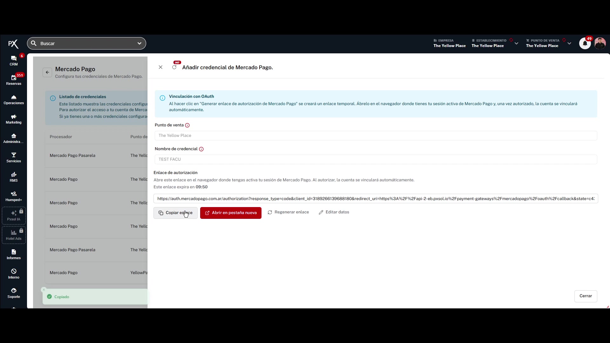610x343 pixels.
Task: Click the info icon next to Nombre de credencial
Action: 201,149
